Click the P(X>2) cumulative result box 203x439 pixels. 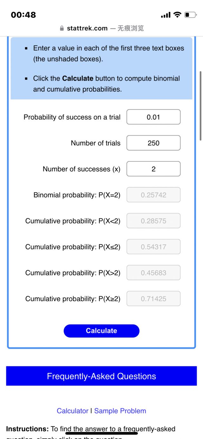click(154, 273)
